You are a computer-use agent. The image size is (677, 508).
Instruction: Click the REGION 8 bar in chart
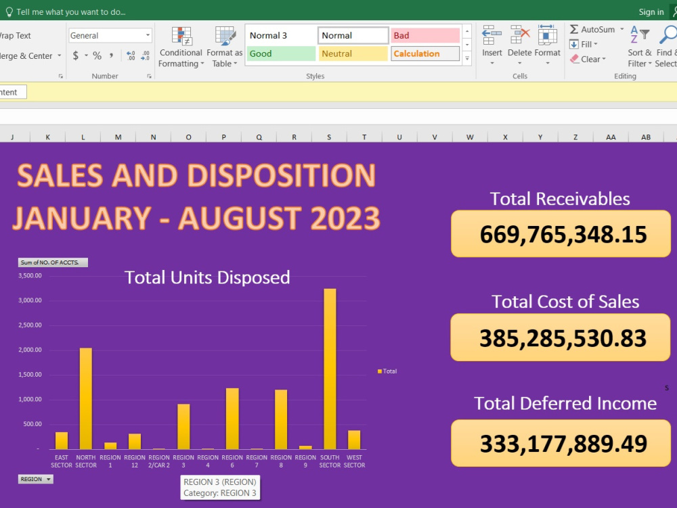tap(281, 419)
